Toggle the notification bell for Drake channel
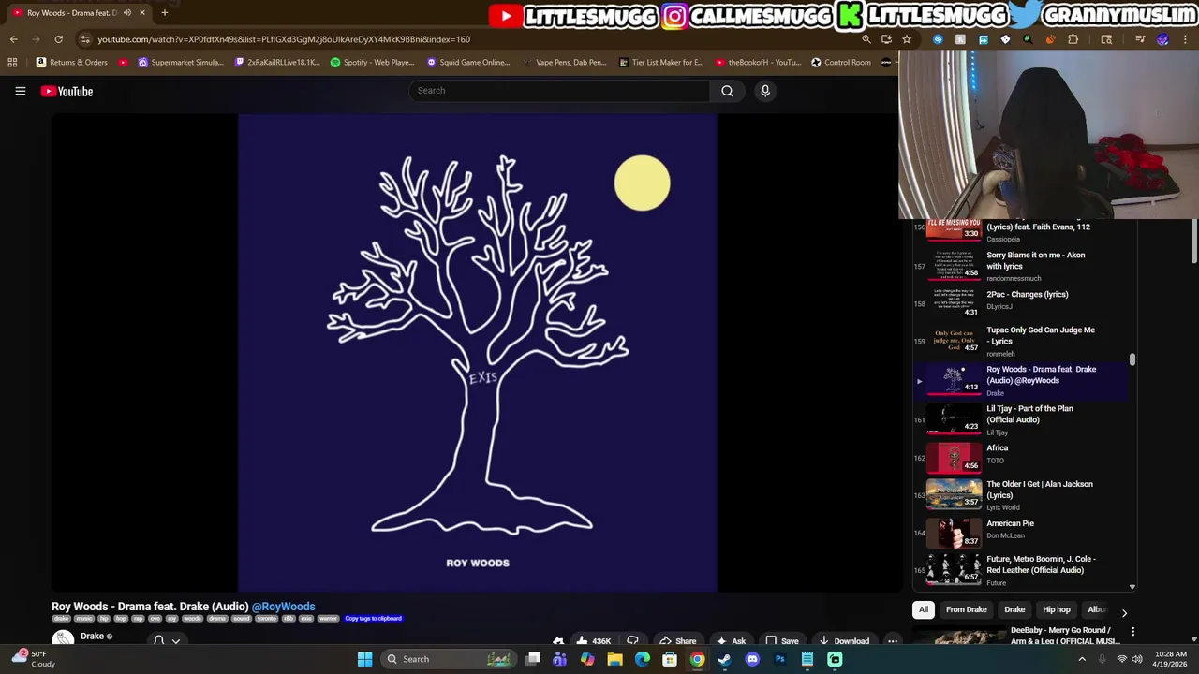This screenshot has width=1199, height=674. click(x=158, y=641)
